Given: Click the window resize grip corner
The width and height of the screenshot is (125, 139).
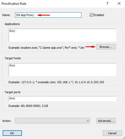Looking at the screenshot, I should coord(124,138).
